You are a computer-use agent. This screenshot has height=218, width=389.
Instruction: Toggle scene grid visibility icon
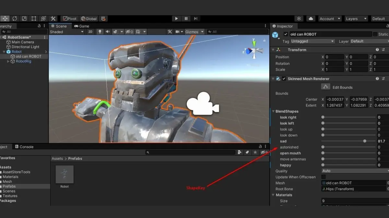[138, 32]
